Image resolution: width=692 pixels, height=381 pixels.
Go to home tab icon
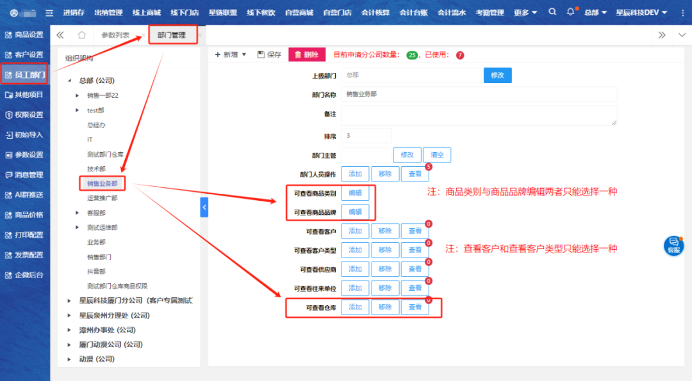click(81, 35)
